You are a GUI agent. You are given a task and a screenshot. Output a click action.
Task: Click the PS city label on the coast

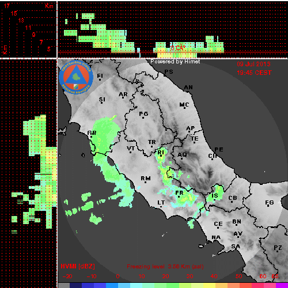coord(169,72)
